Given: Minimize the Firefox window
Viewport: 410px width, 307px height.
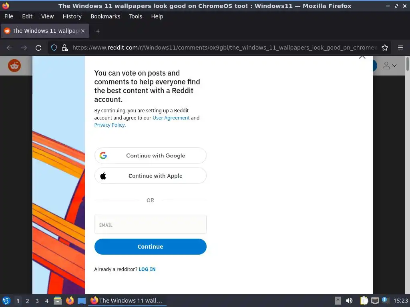Looking at the screenshot, I should pos(388,6).
